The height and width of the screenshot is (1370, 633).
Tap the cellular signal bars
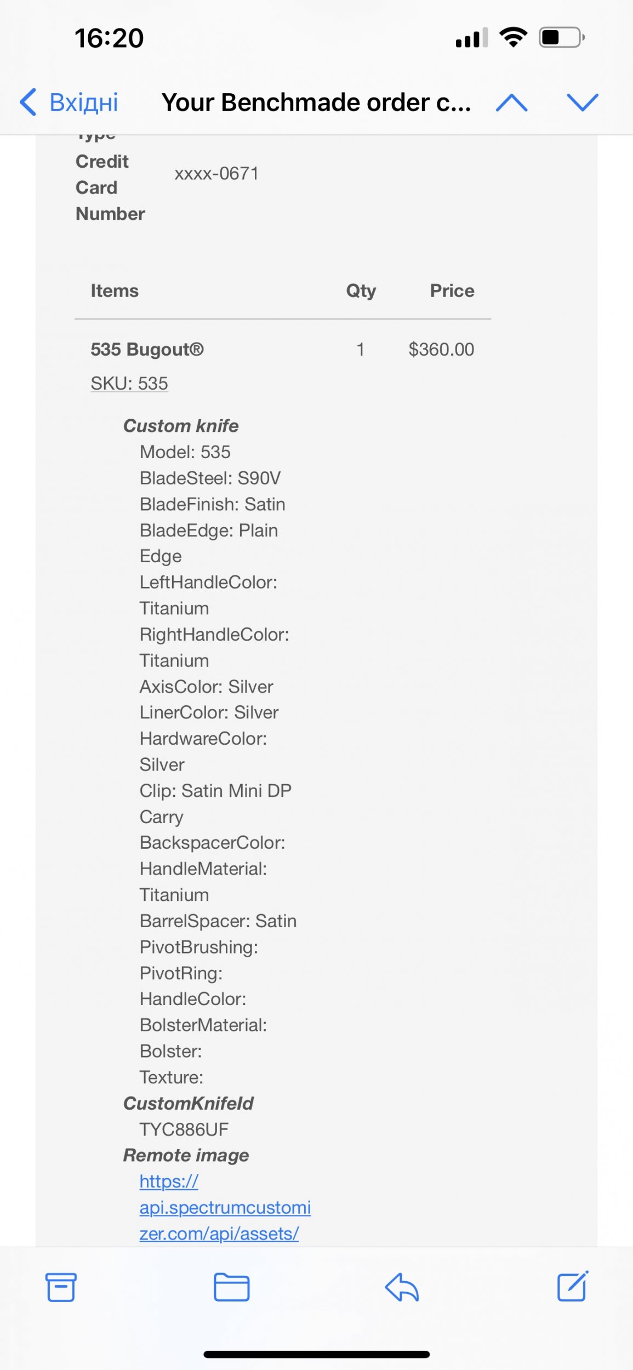click(x=471, y=38)
